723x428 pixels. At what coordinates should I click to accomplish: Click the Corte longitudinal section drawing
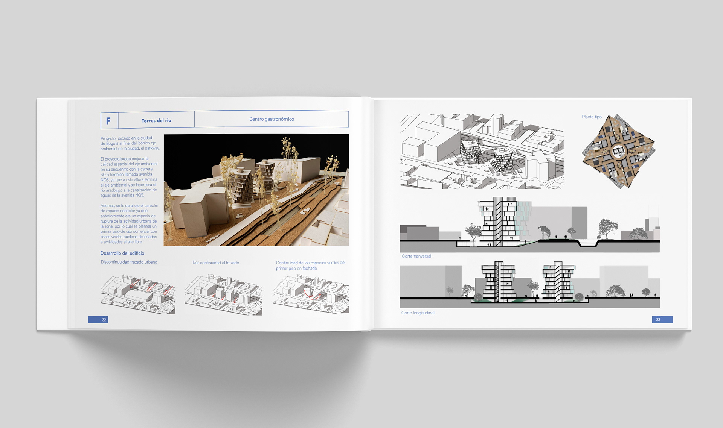[x=529, y=285]
